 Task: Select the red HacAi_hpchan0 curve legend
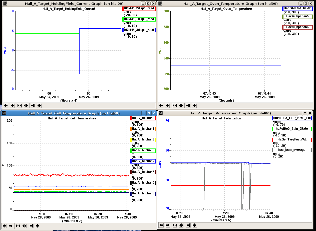(x=143, y=118)
